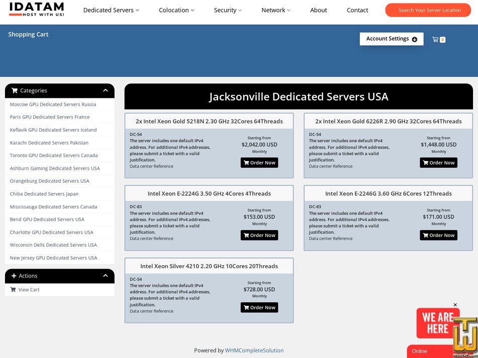Viewport: 478px width, 358px height.
Task: Collapse the Categories panel chevron
Action: point(106,90)
